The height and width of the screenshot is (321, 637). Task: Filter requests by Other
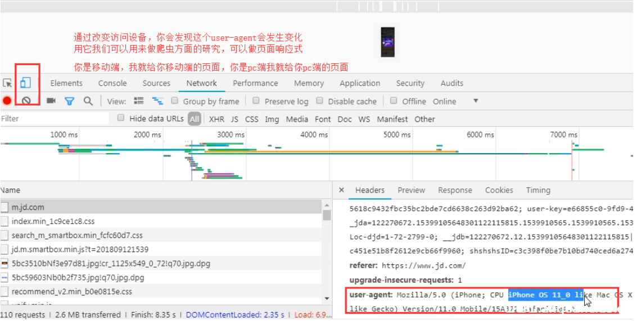point(424,119)
